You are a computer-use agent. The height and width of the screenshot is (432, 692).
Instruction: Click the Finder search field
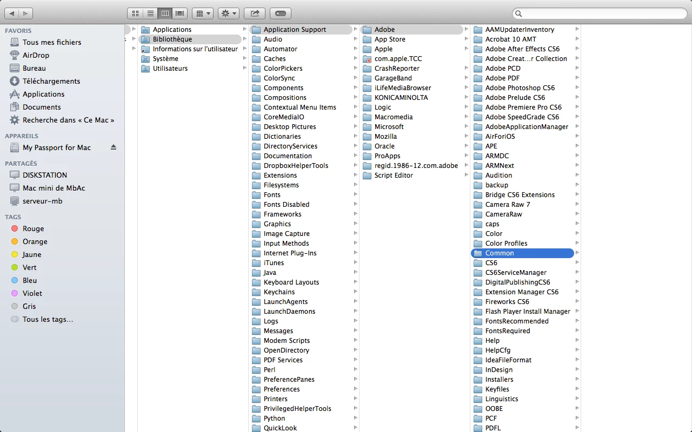(x=600, y=13)
